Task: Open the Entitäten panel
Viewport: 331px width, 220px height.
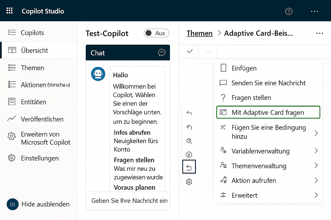Action: click(33, 102)
